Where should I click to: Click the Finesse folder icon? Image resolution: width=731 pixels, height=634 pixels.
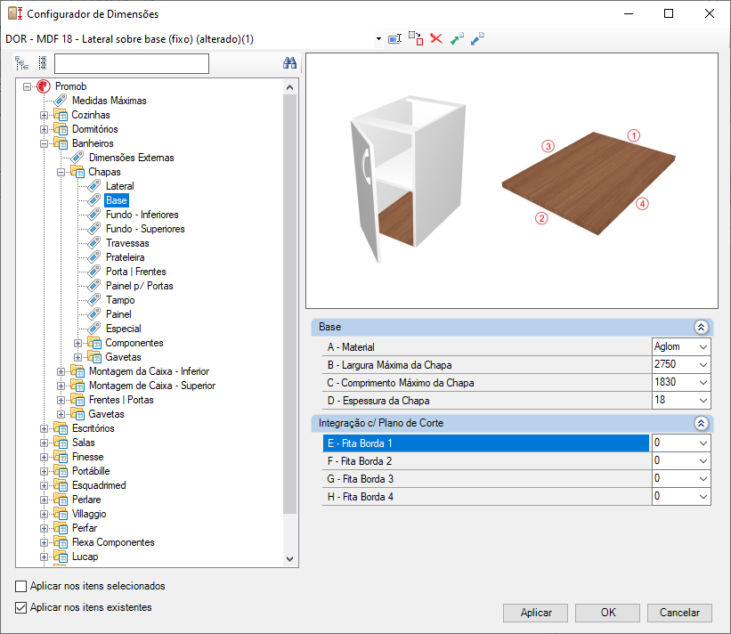[x=61, y=457]
